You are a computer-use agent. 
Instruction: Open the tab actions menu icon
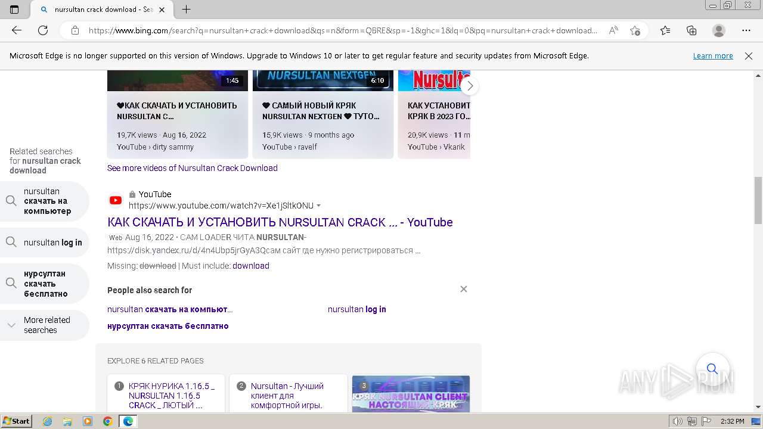(14, 10)
